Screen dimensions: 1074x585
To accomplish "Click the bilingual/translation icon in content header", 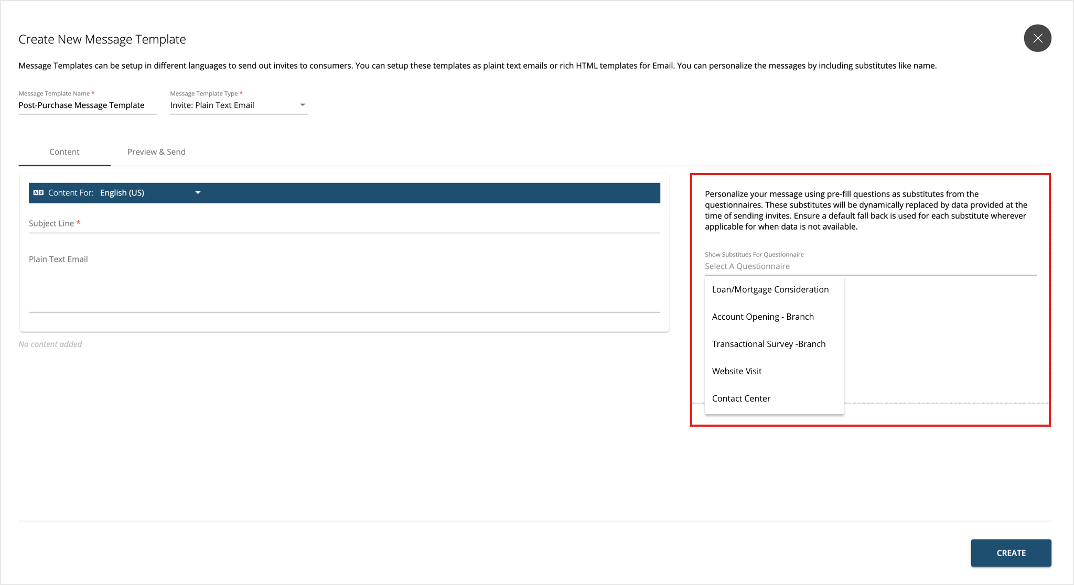I will [38, 192].
